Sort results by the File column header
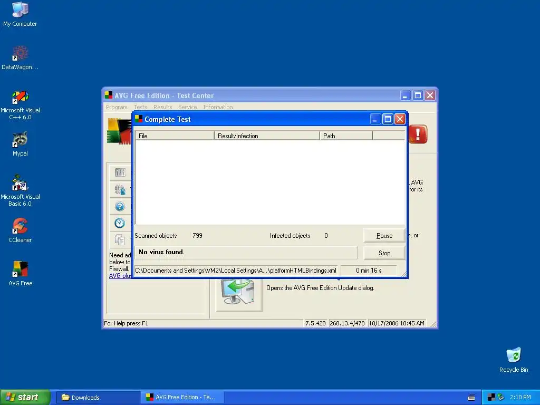 coord(175,136)
